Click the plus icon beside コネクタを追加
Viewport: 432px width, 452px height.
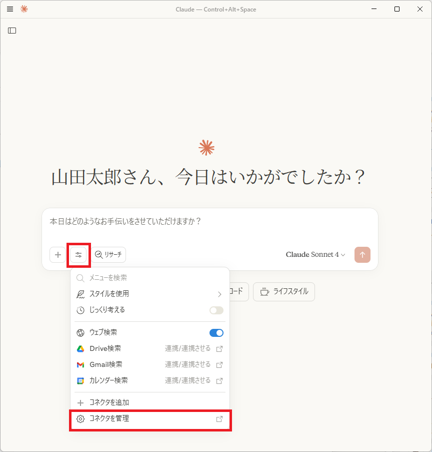pyautogui.click(x=80, y=403)
